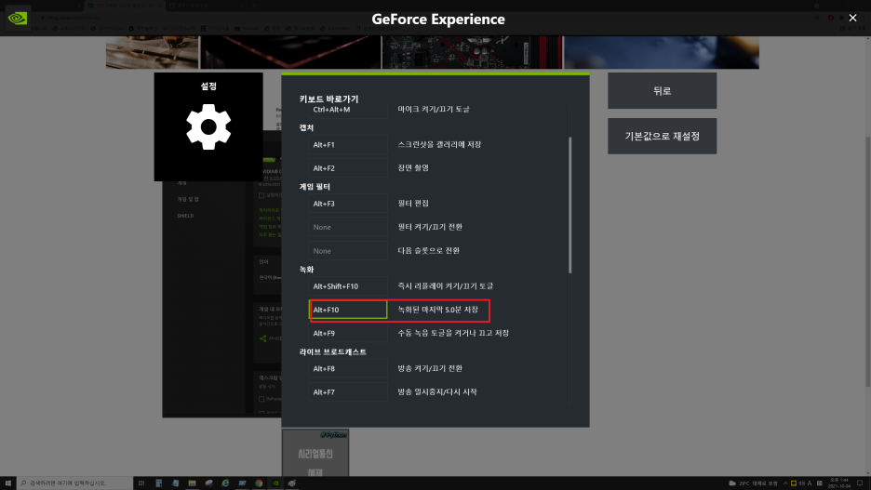The height and width of the screenshot is (490, 871).
Task: Edit the Alt+F1 screenshot shortcut field
Action: pos(348,145)
